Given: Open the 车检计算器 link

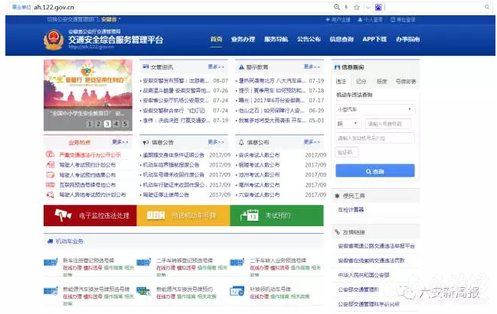Looking at the screenshot, I should pos(351,209).
